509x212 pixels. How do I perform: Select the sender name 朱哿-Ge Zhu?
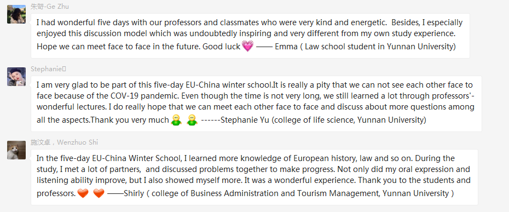[50, 7]
